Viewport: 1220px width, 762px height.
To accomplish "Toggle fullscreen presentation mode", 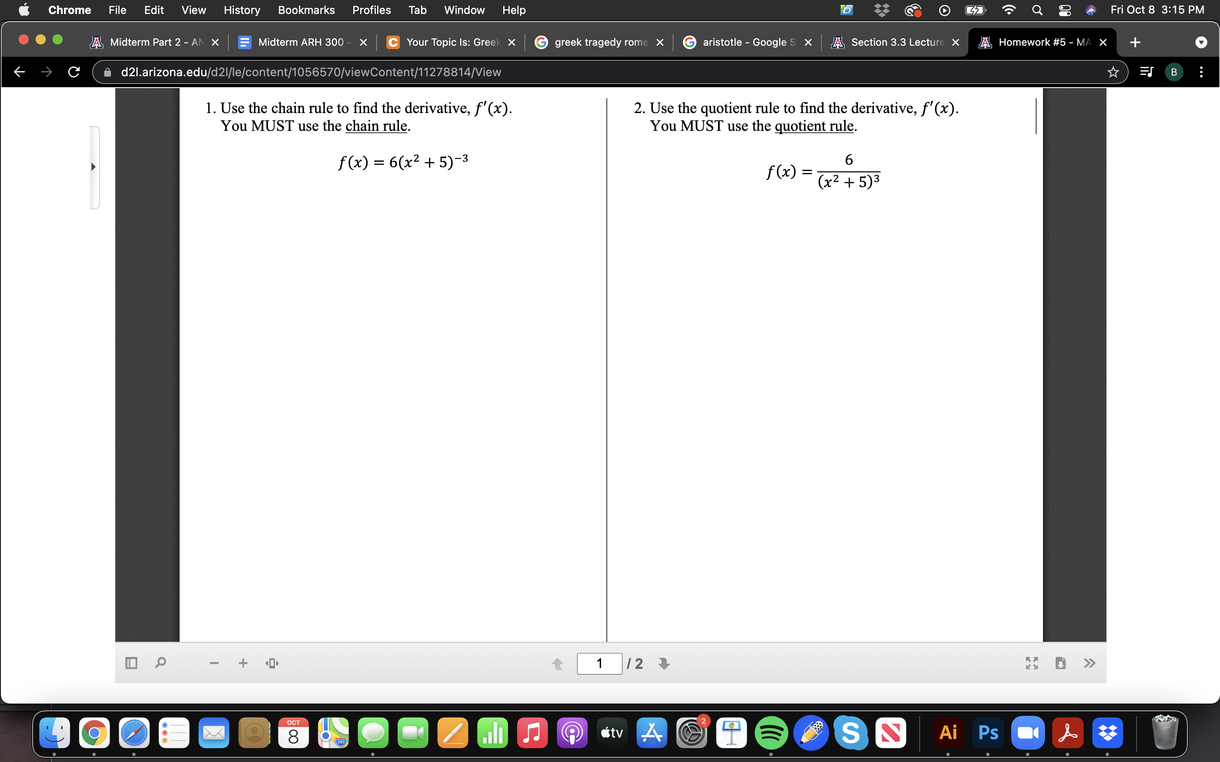I will tap(1031, 663).
